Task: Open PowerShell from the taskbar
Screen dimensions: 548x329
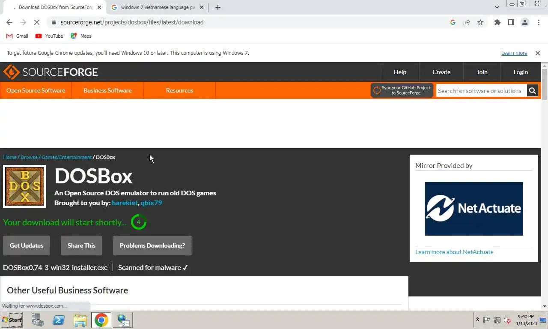Action: (x=59, y=320)
